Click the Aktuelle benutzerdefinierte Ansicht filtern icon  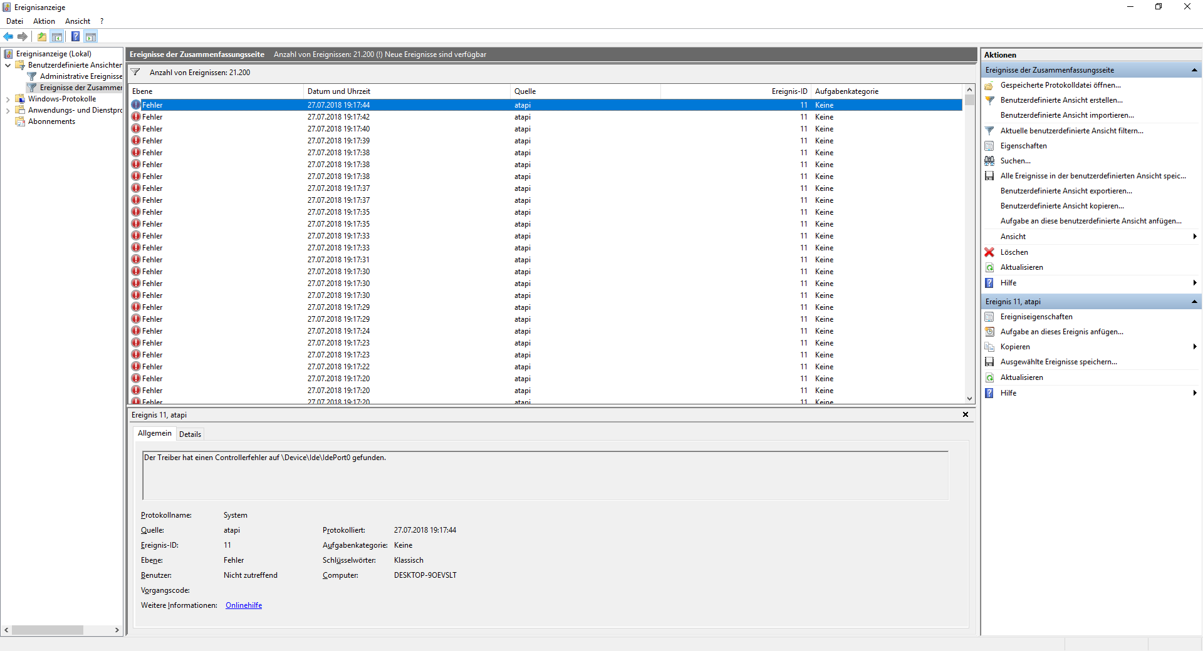989,131
